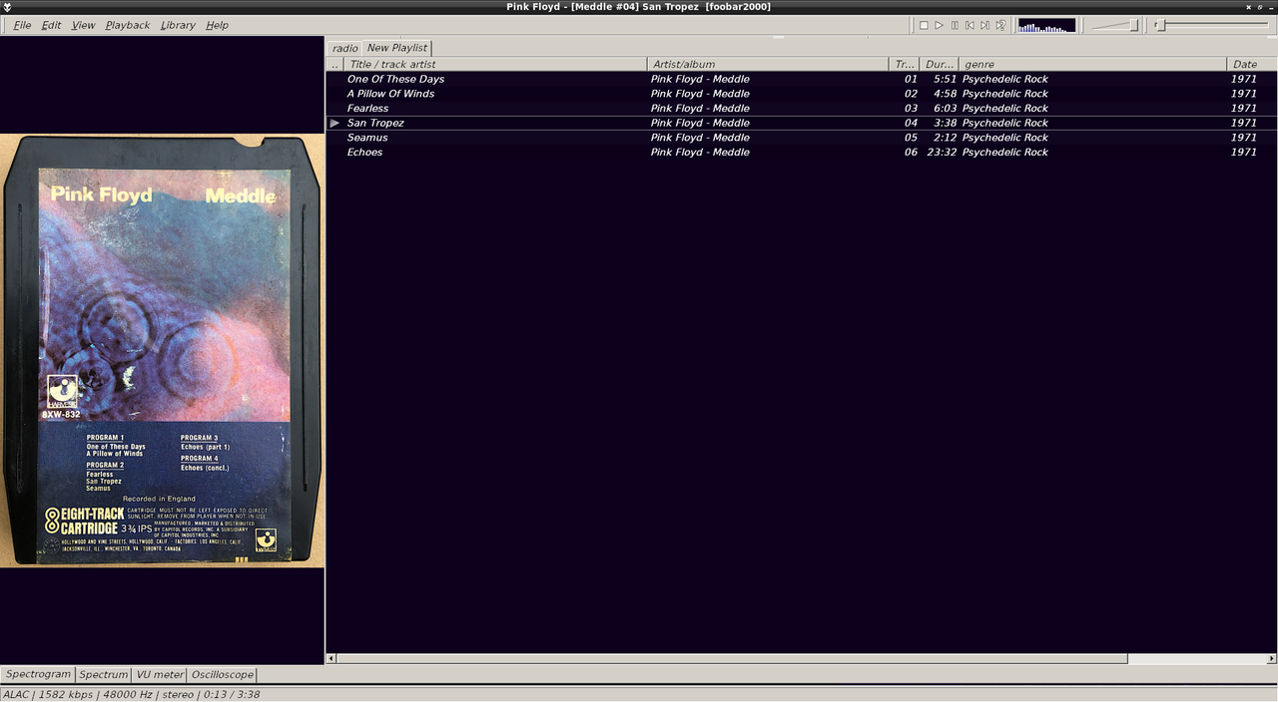Click Pink Floyd - Meddle in Seamus row

click(x=700, y=138)
